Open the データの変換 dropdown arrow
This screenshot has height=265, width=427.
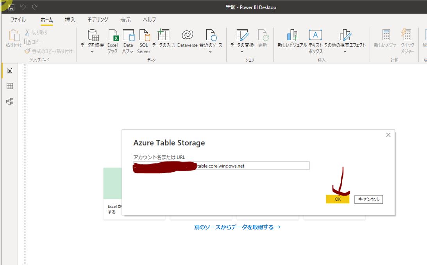coord(242,52)
